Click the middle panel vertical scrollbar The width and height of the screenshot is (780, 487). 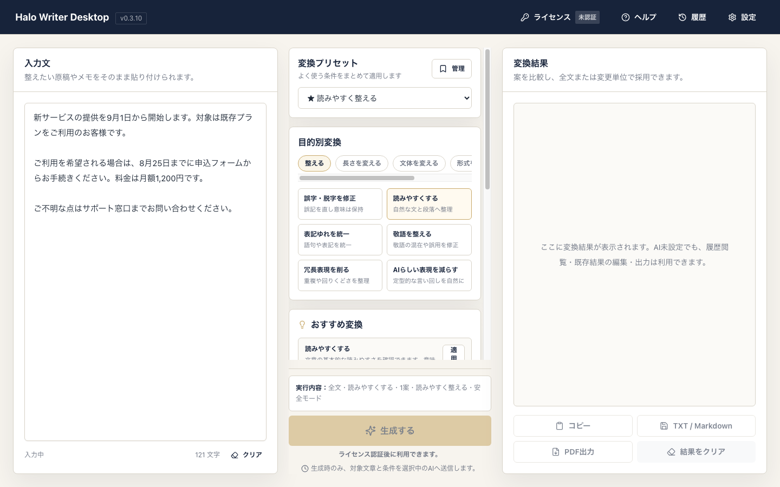[x=487, y=119]
